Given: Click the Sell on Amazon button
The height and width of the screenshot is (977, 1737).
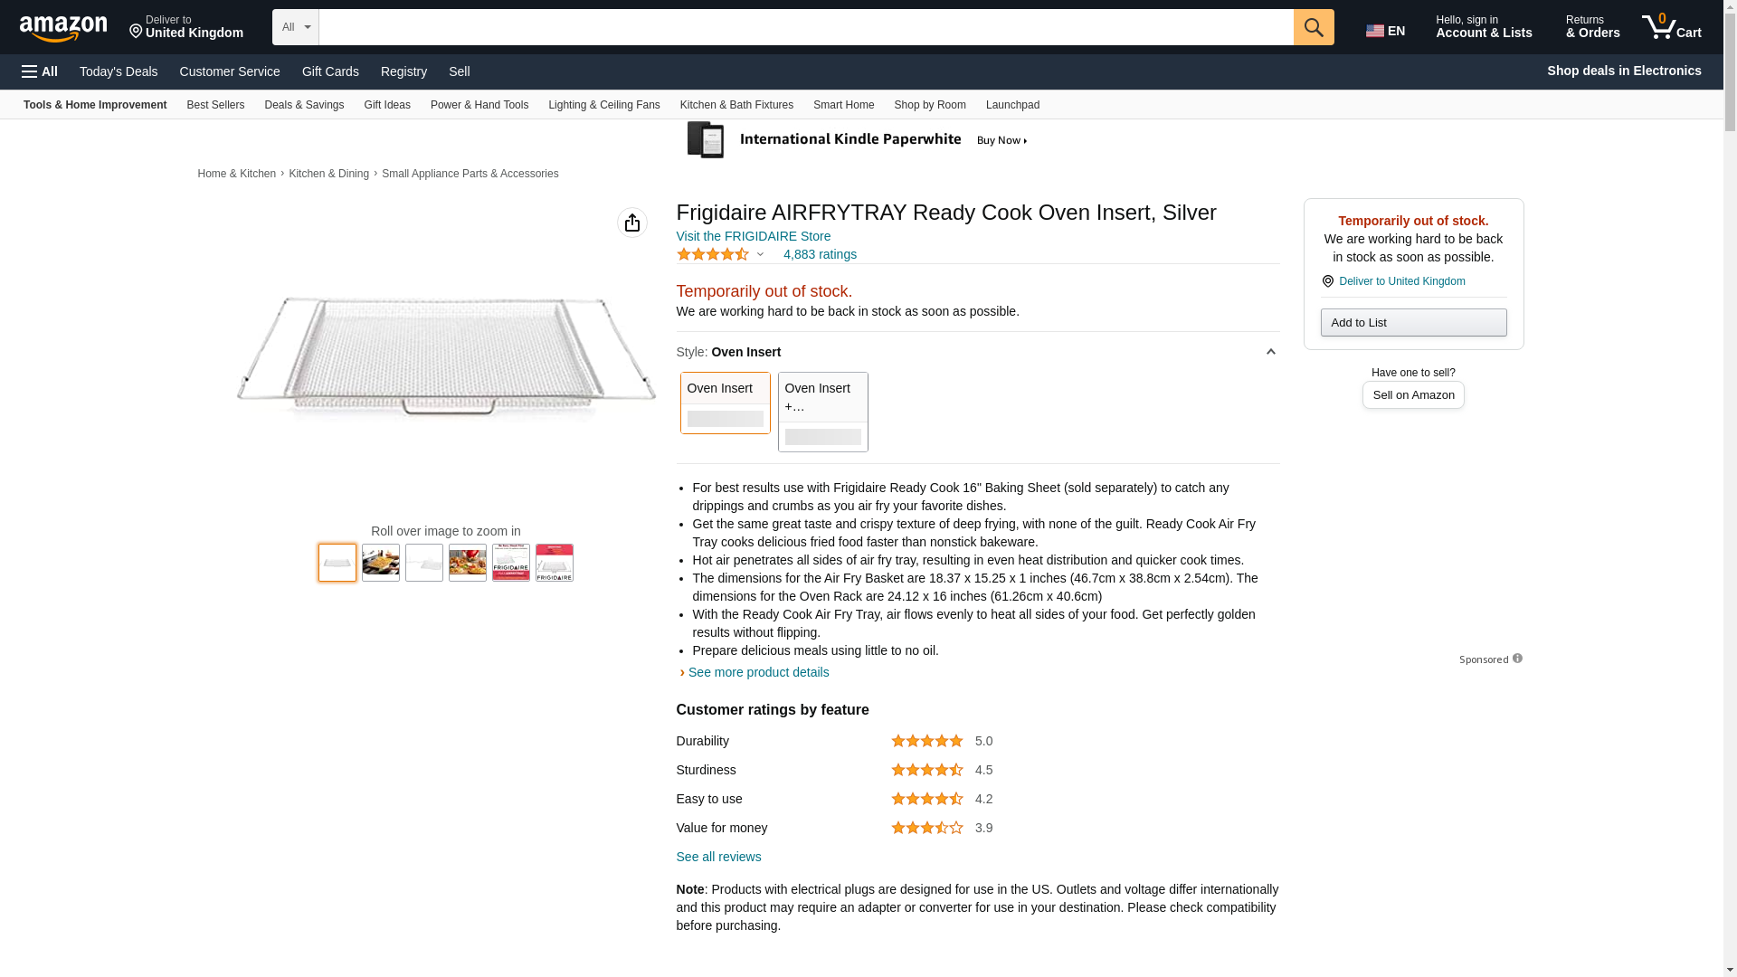Looking at the screenshot, I should click(x=1413, y=395).
